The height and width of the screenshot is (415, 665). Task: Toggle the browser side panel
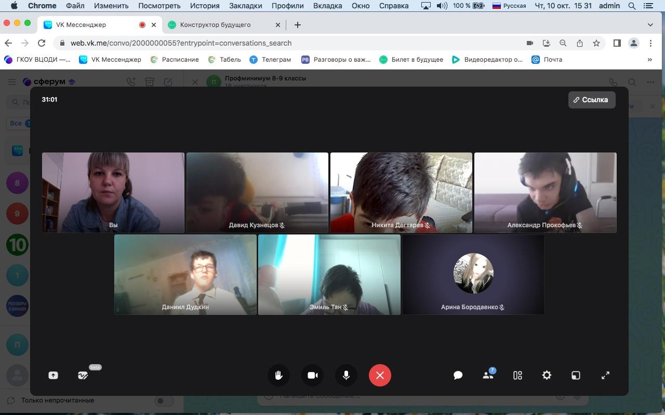click(x=617, y=43)
